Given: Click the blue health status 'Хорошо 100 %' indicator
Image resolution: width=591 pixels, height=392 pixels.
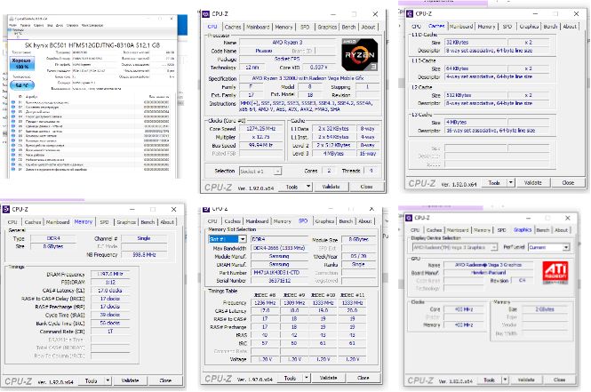Looking at the screenshot, I should (x=21, y=63).
